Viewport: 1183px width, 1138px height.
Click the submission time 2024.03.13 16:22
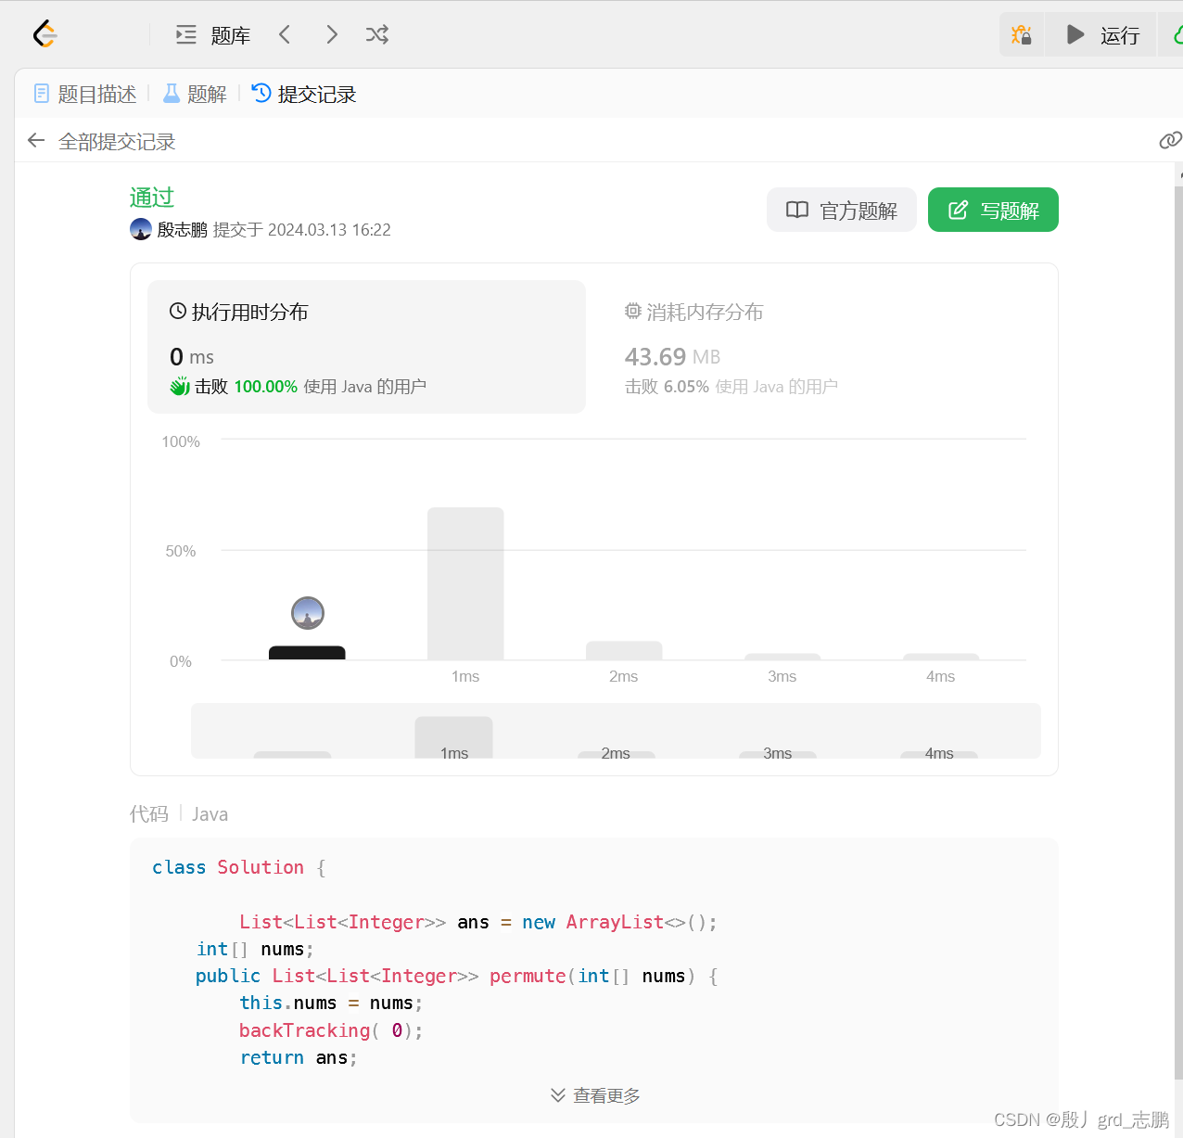click(x=329, y=230)
